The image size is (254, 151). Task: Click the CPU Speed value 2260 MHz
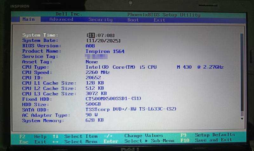pos(98,72)
